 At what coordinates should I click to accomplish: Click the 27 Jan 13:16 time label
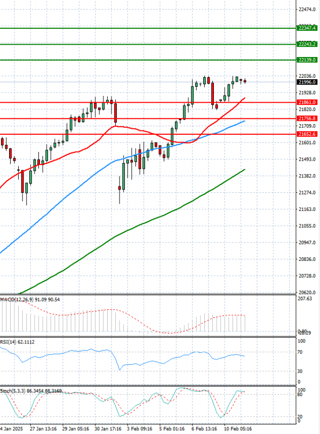coord(43,429)
